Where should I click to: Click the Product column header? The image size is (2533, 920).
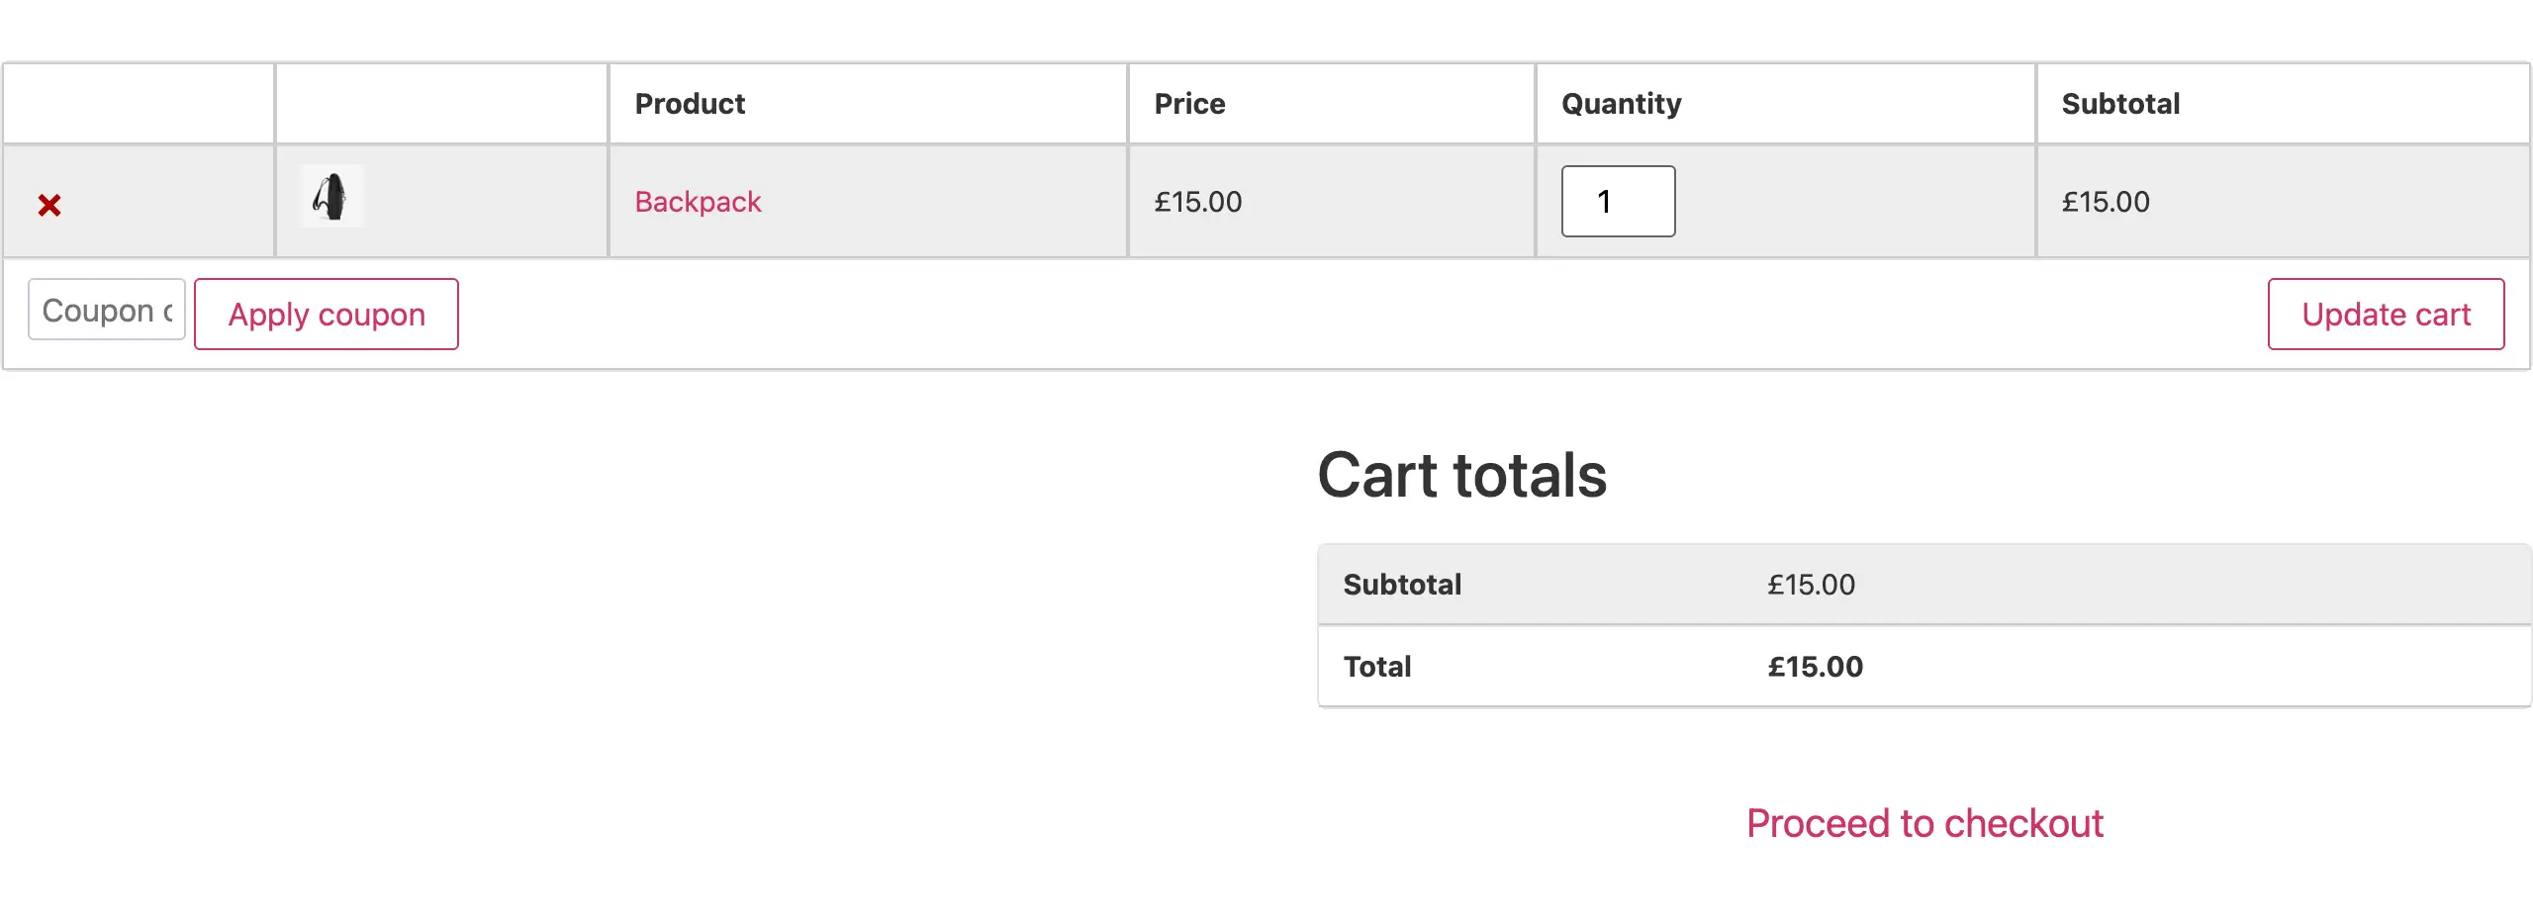click(x=690, y=104)
